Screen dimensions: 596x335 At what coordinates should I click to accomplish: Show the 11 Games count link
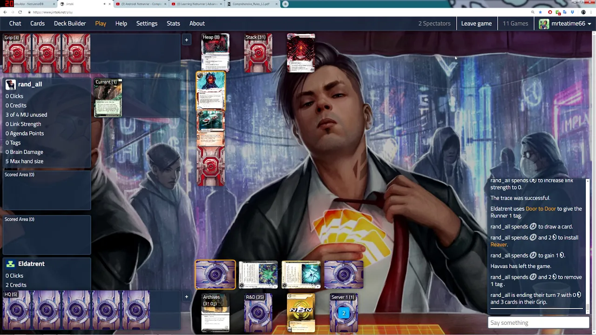click(515, 23)
